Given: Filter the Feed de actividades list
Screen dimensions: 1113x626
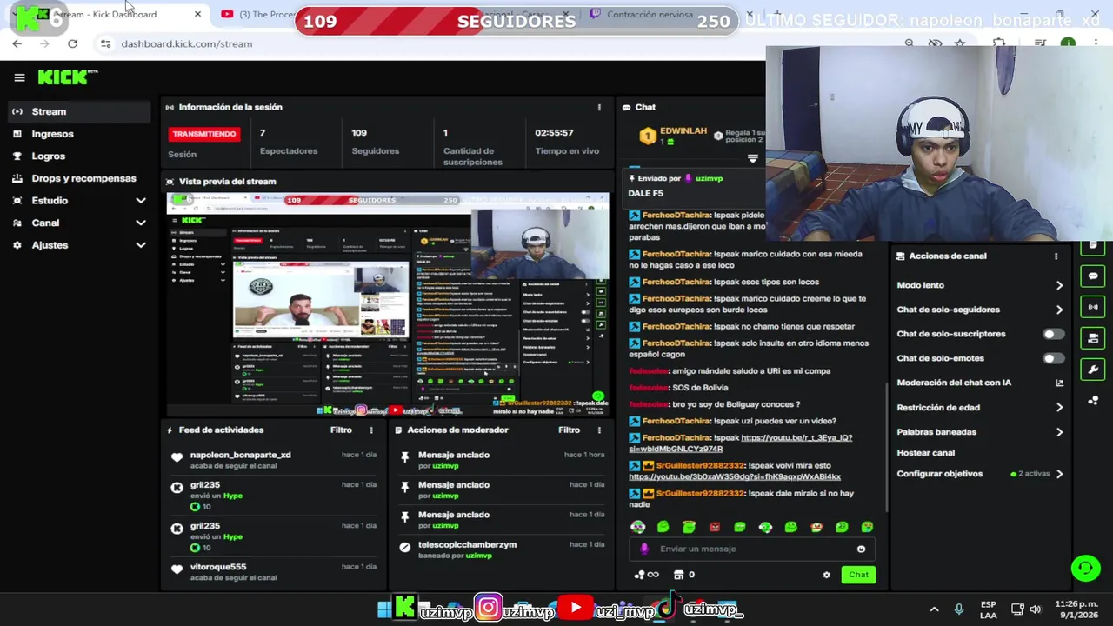Looking at the screenshot, I should click(x=341, y=430).
